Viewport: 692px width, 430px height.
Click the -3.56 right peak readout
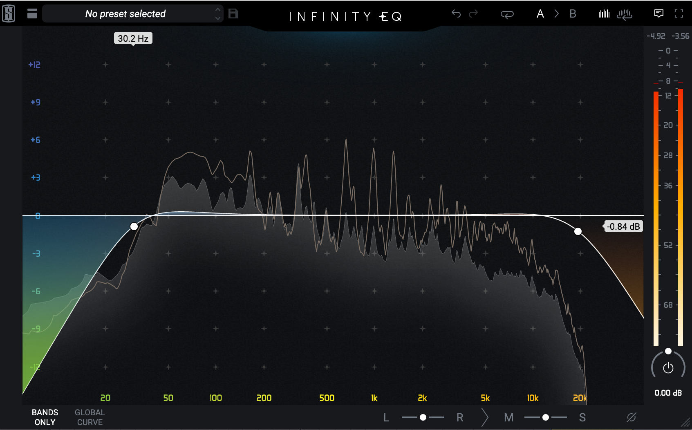point(680,36)
